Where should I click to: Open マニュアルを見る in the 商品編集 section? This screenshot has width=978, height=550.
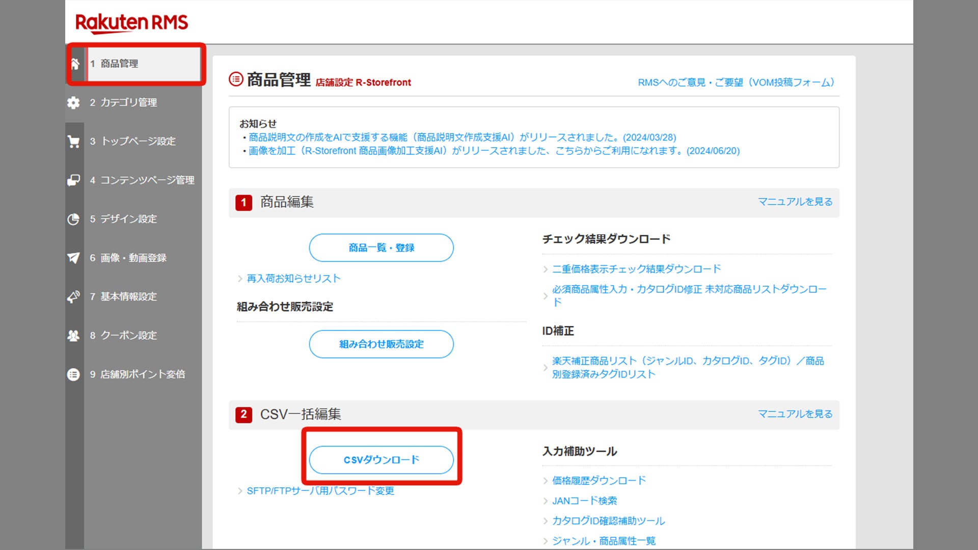(x=795, y=202)
